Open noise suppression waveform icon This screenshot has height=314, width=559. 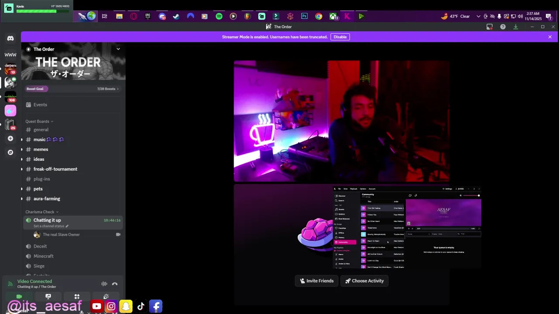pyautogui.click(x=104, y=284)
